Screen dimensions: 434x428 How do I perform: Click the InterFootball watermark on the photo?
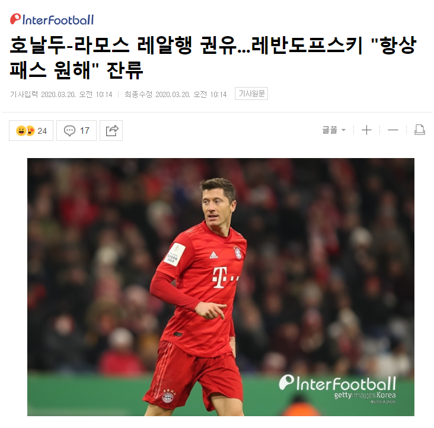[x=337, y=383]
